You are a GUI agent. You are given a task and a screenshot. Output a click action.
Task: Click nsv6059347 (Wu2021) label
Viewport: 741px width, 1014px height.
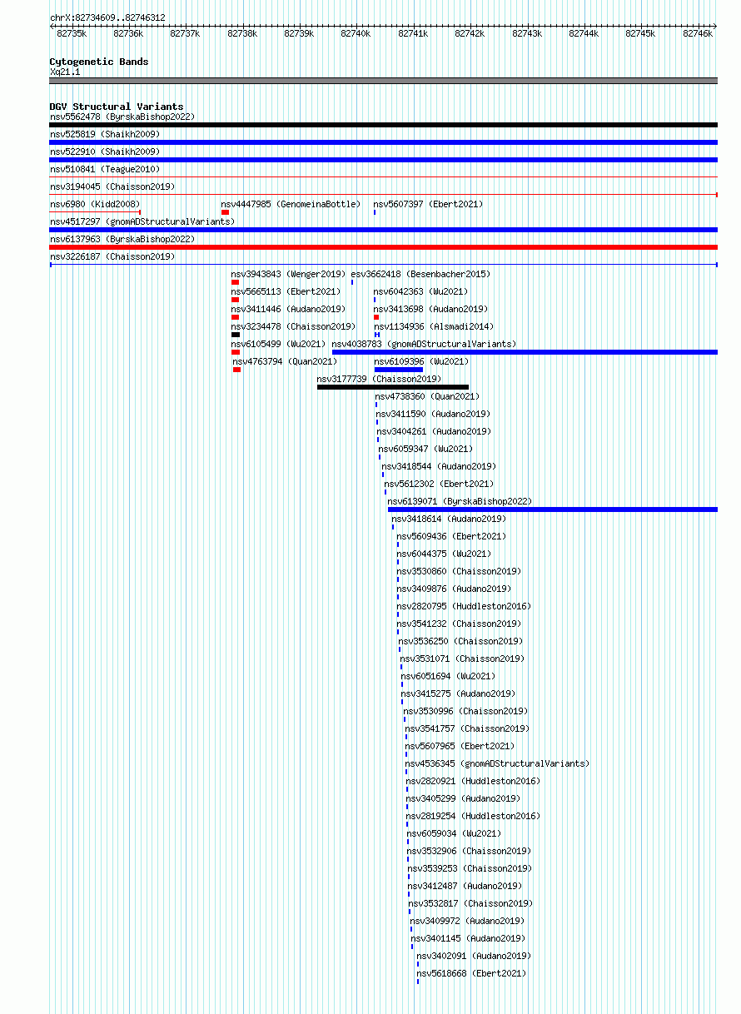click(x=425, y=449)
